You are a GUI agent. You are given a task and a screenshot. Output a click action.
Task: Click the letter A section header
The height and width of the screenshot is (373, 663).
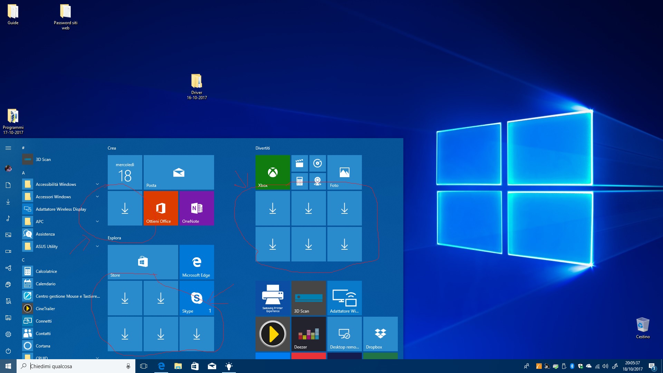point(23,173)
